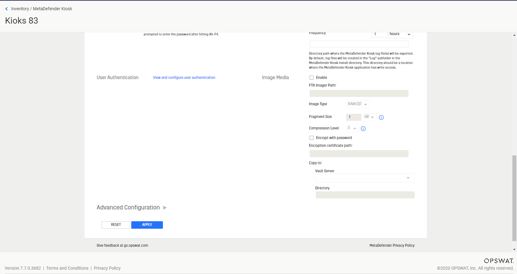Click the Version 7.7.0.3682 text
The image size is (517, 274).
click(x=23, y=268)
